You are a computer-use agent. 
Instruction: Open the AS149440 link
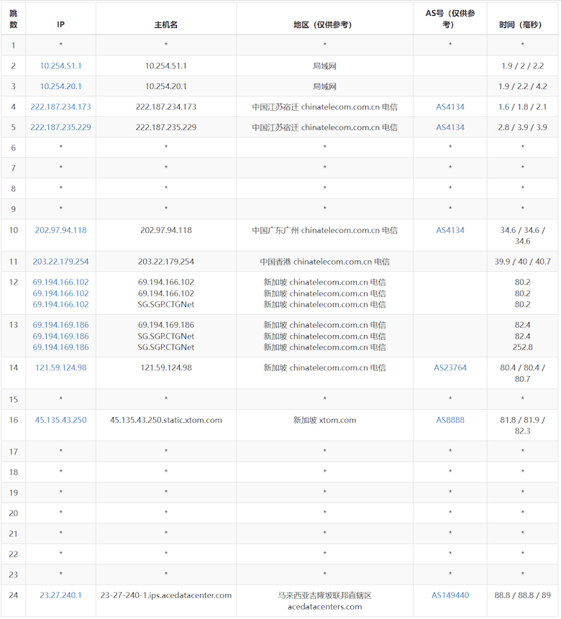click(x=450, y=595)
